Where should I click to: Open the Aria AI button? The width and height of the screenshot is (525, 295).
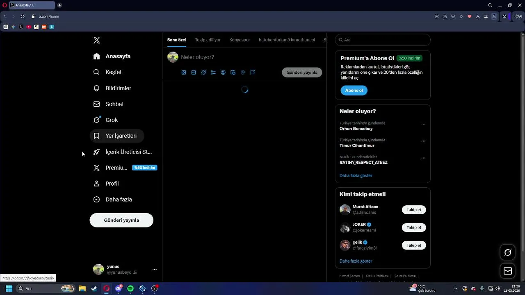[518, 16]
